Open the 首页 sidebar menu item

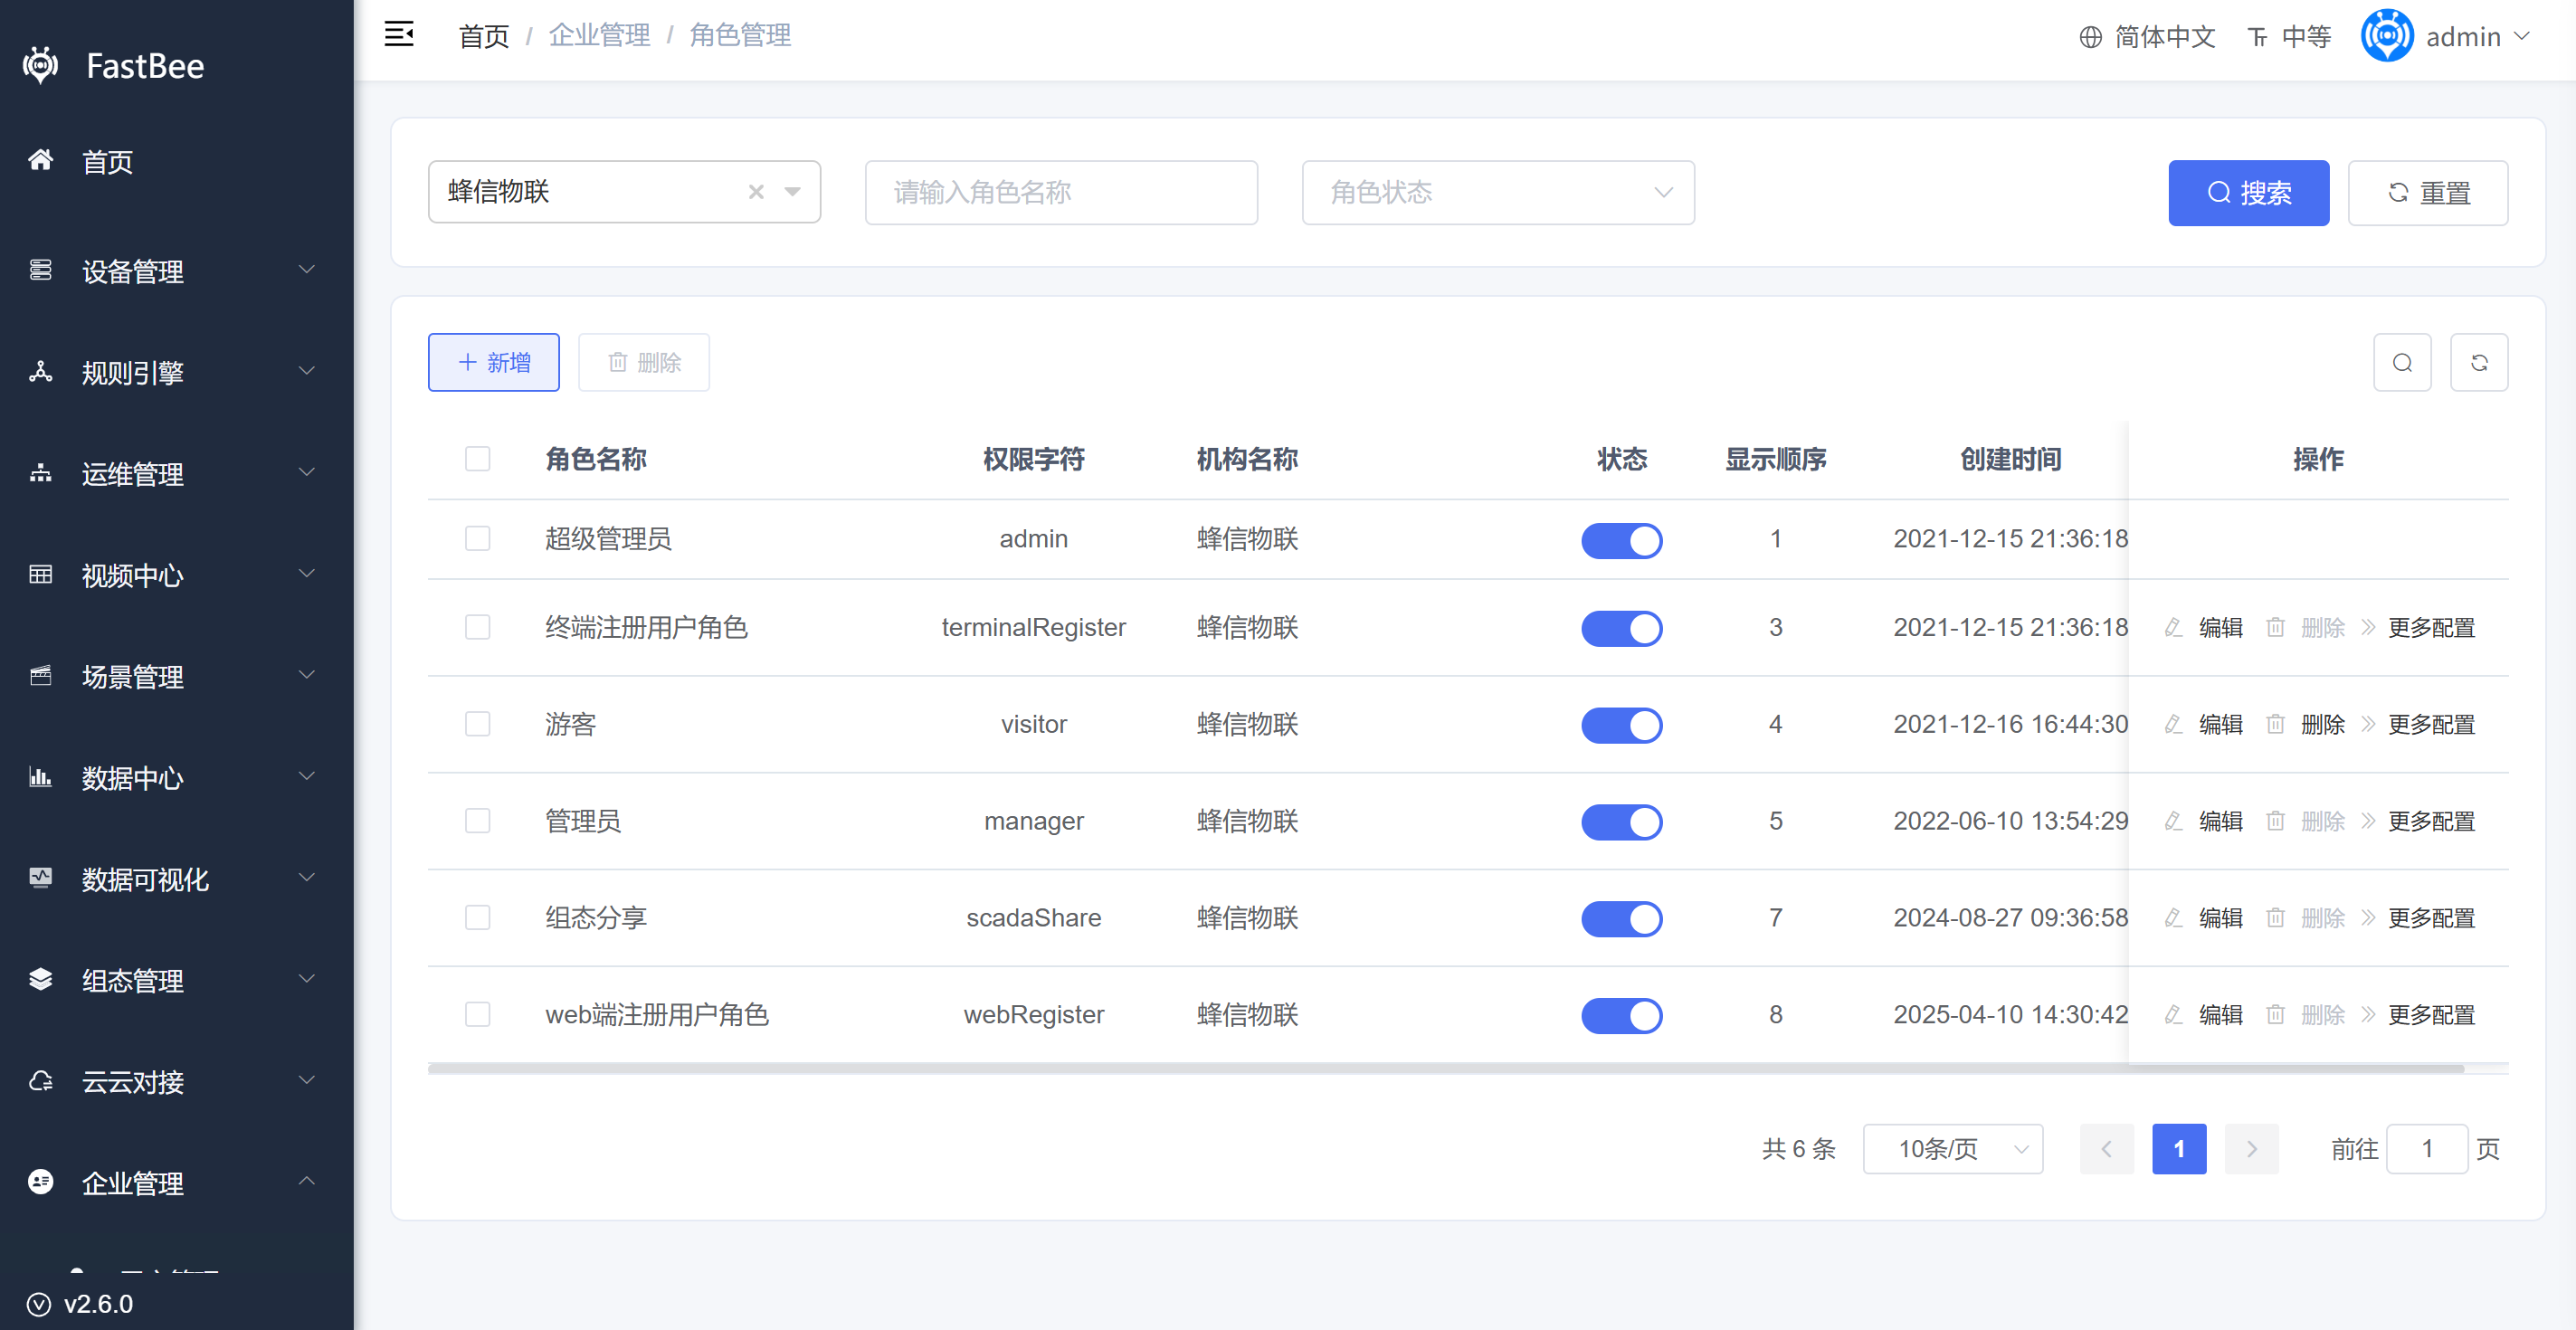coord(177,161)
